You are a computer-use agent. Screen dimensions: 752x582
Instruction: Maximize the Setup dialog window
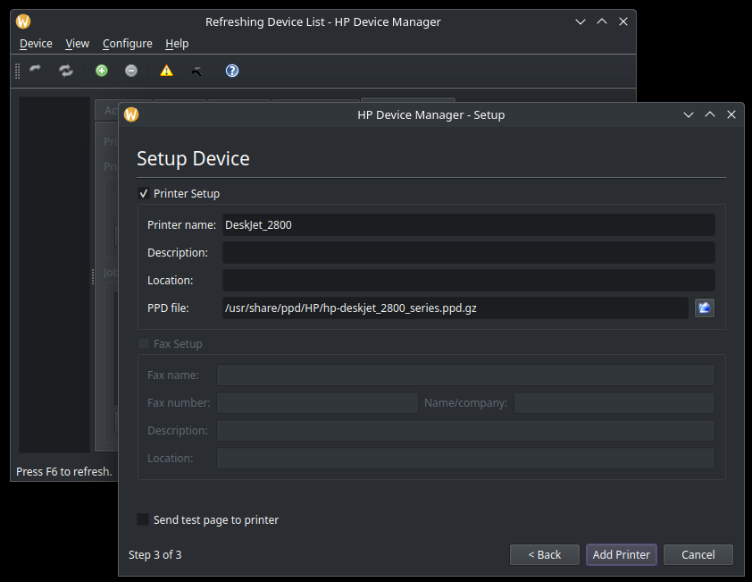tap(710, 114)
